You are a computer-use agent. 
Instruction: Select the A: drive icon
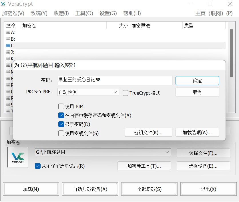coord(8,32)
